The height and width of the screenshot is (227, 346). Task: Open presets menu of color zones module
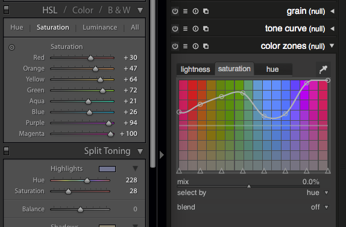point(186,46)
